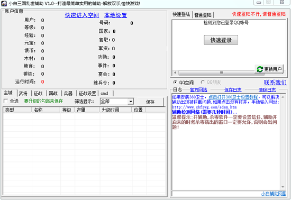Check the 全选 checkbox

tap(6, 101)
